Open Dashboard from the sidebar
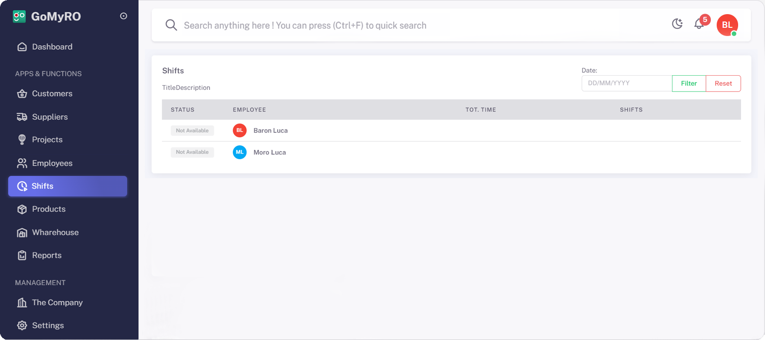The image size is (765, 340). [52, 47]
